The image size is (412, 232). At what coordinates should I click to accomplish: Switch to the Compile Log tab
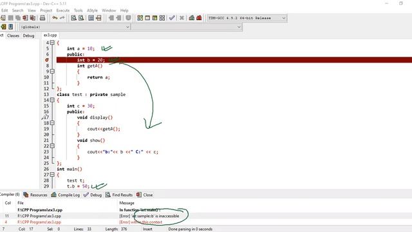66,195
